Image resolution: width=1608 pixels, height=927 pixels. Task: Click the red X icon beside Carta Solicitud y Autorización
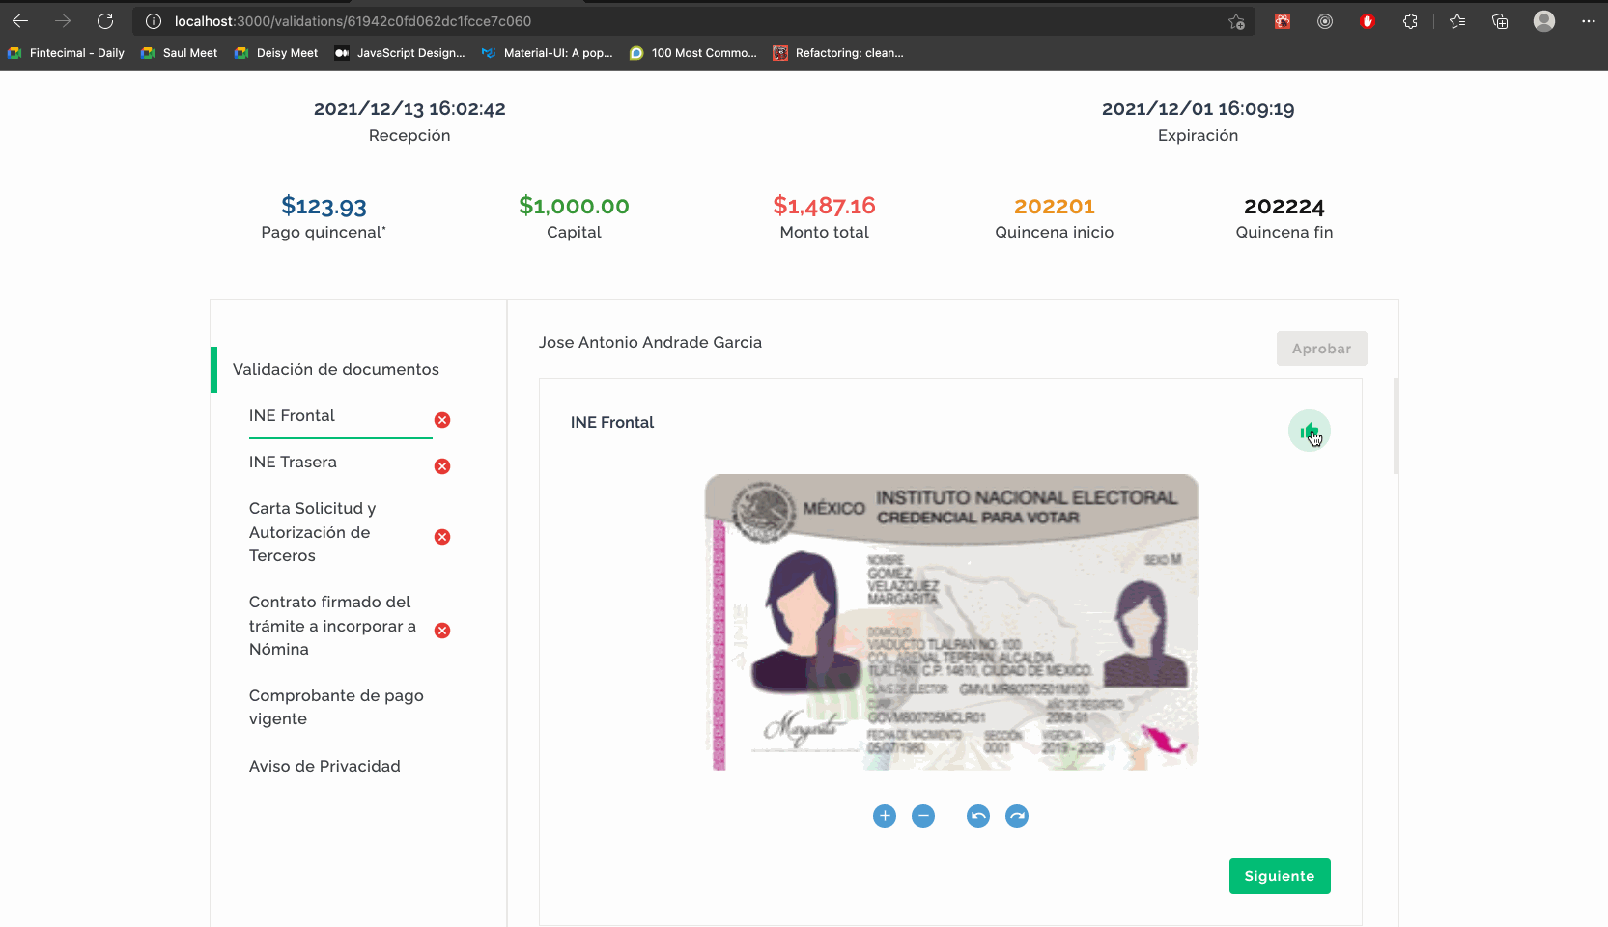coord(442,537)
